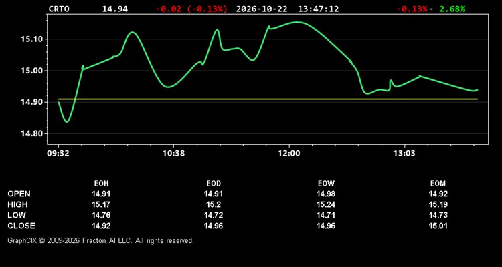Click EOM low value 14.73
The width and height of the screenshot is (502, 267).
438,215
